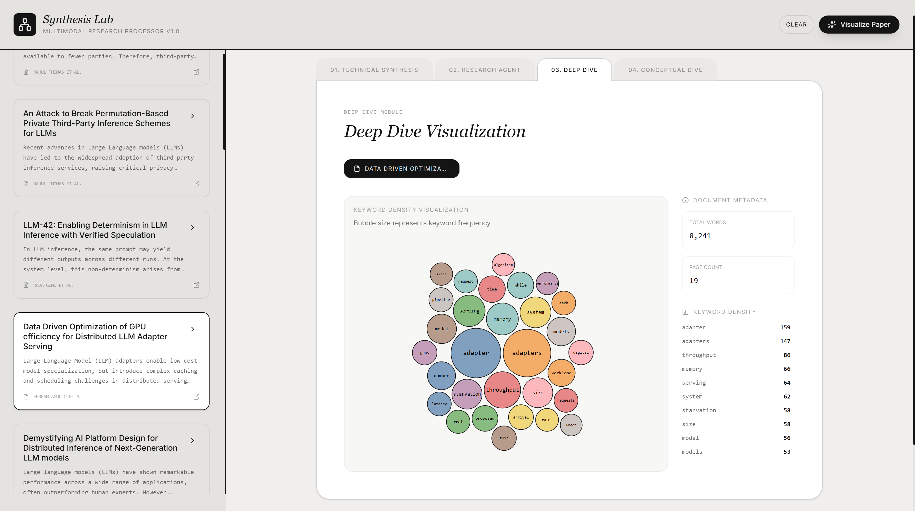Open the 02. Research Agent tab
Viewport: 915px width, 511px height.
coord(485,70)
